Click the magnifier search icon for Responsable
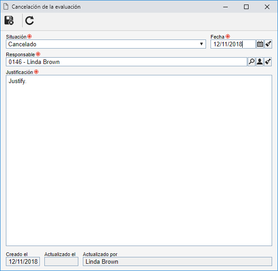Screen dimensions: 278x271 [251, 62]
